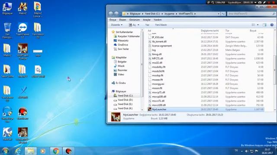The width and height of the screenshot is (277, 155).
Task: Launch the Bandicam desktop shortcut
Action: click(23, 113)
